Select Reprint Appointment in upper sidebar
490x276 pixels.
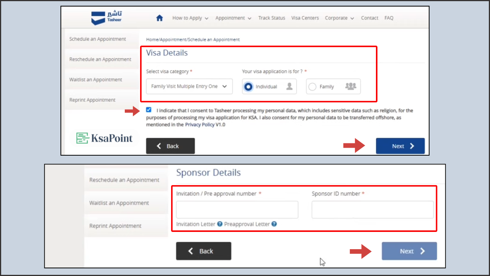[x=102, y=100]
